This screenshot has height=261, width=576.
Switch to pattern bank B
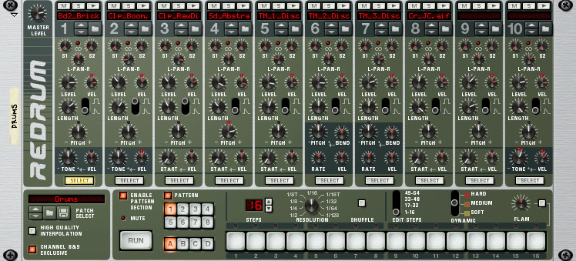(183, 244)
